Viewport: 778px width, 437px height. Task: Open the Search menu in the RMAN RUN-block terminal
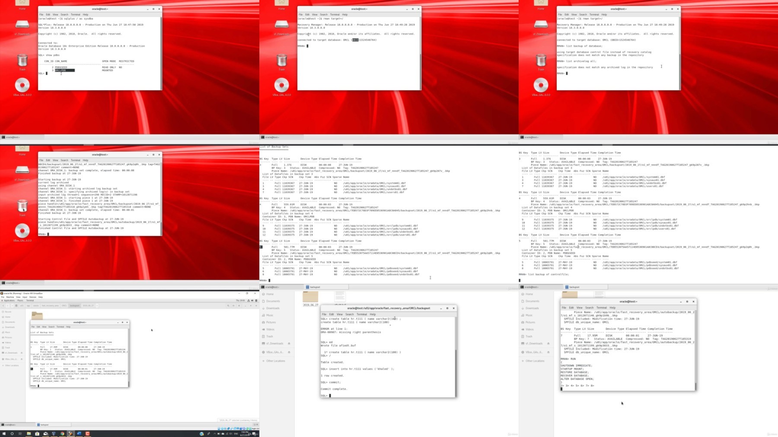point(590,308)
